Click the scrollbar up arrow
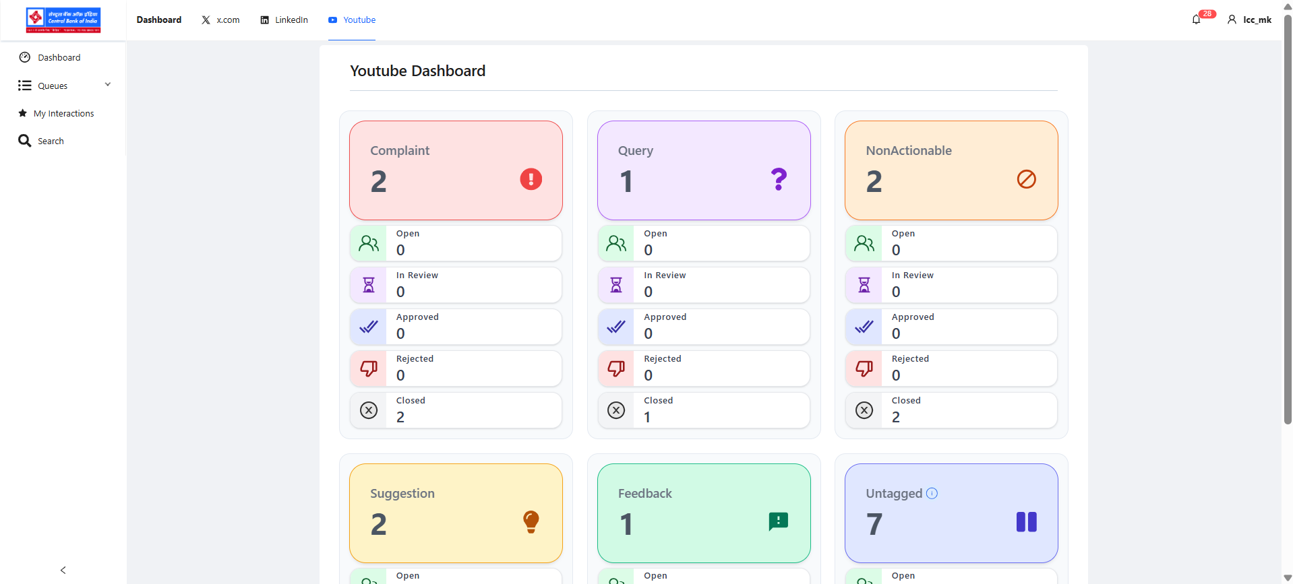 [1288, 6]
